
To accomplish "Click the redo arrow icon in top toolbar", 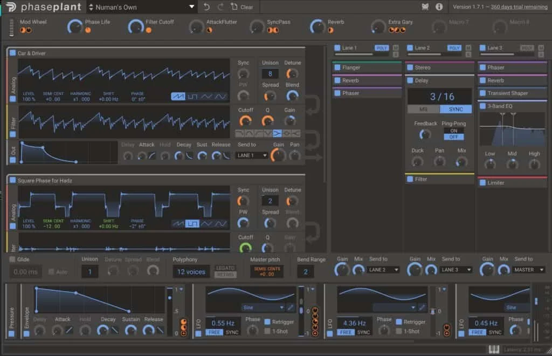I will point(221,7).
